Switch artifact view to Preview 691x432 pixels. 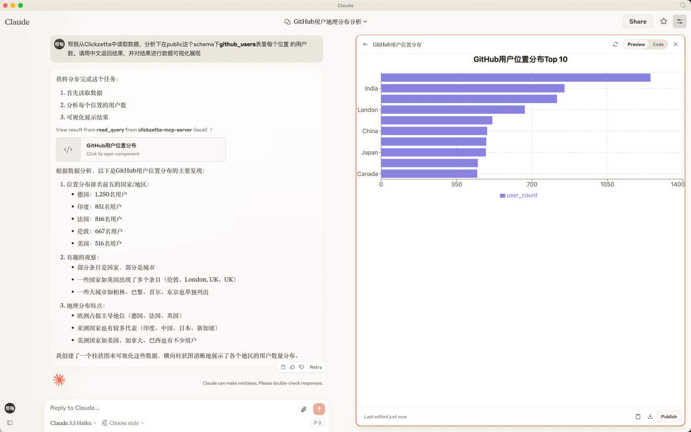pos(636,44)
